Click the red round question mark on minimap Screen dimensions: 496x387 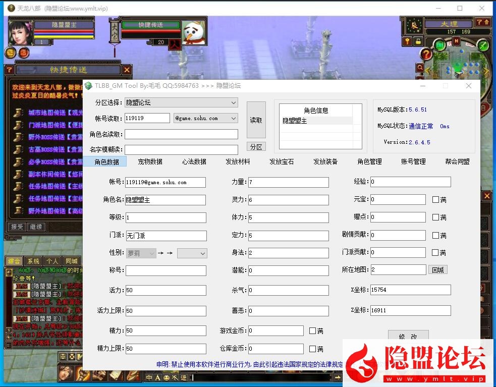point(426,54)
